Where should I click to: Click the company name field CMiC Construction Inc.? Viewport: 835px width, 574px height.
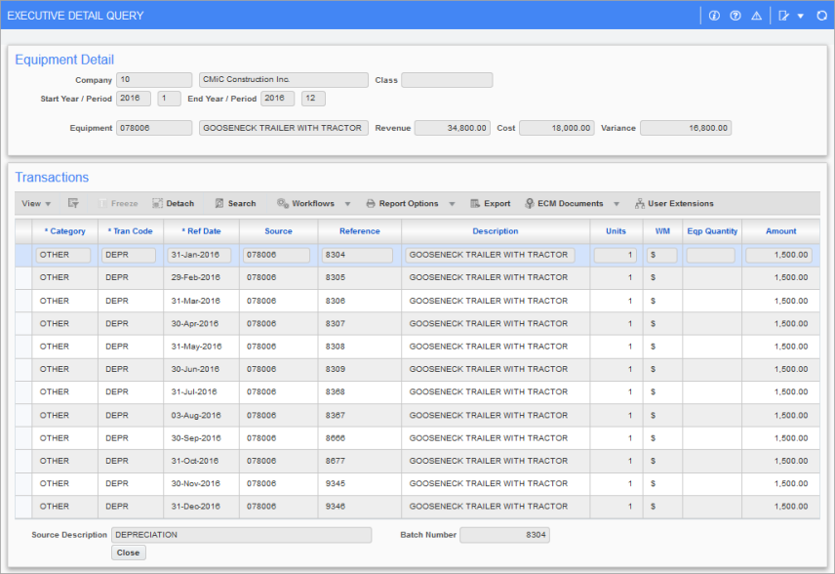(x=283, y=80)
